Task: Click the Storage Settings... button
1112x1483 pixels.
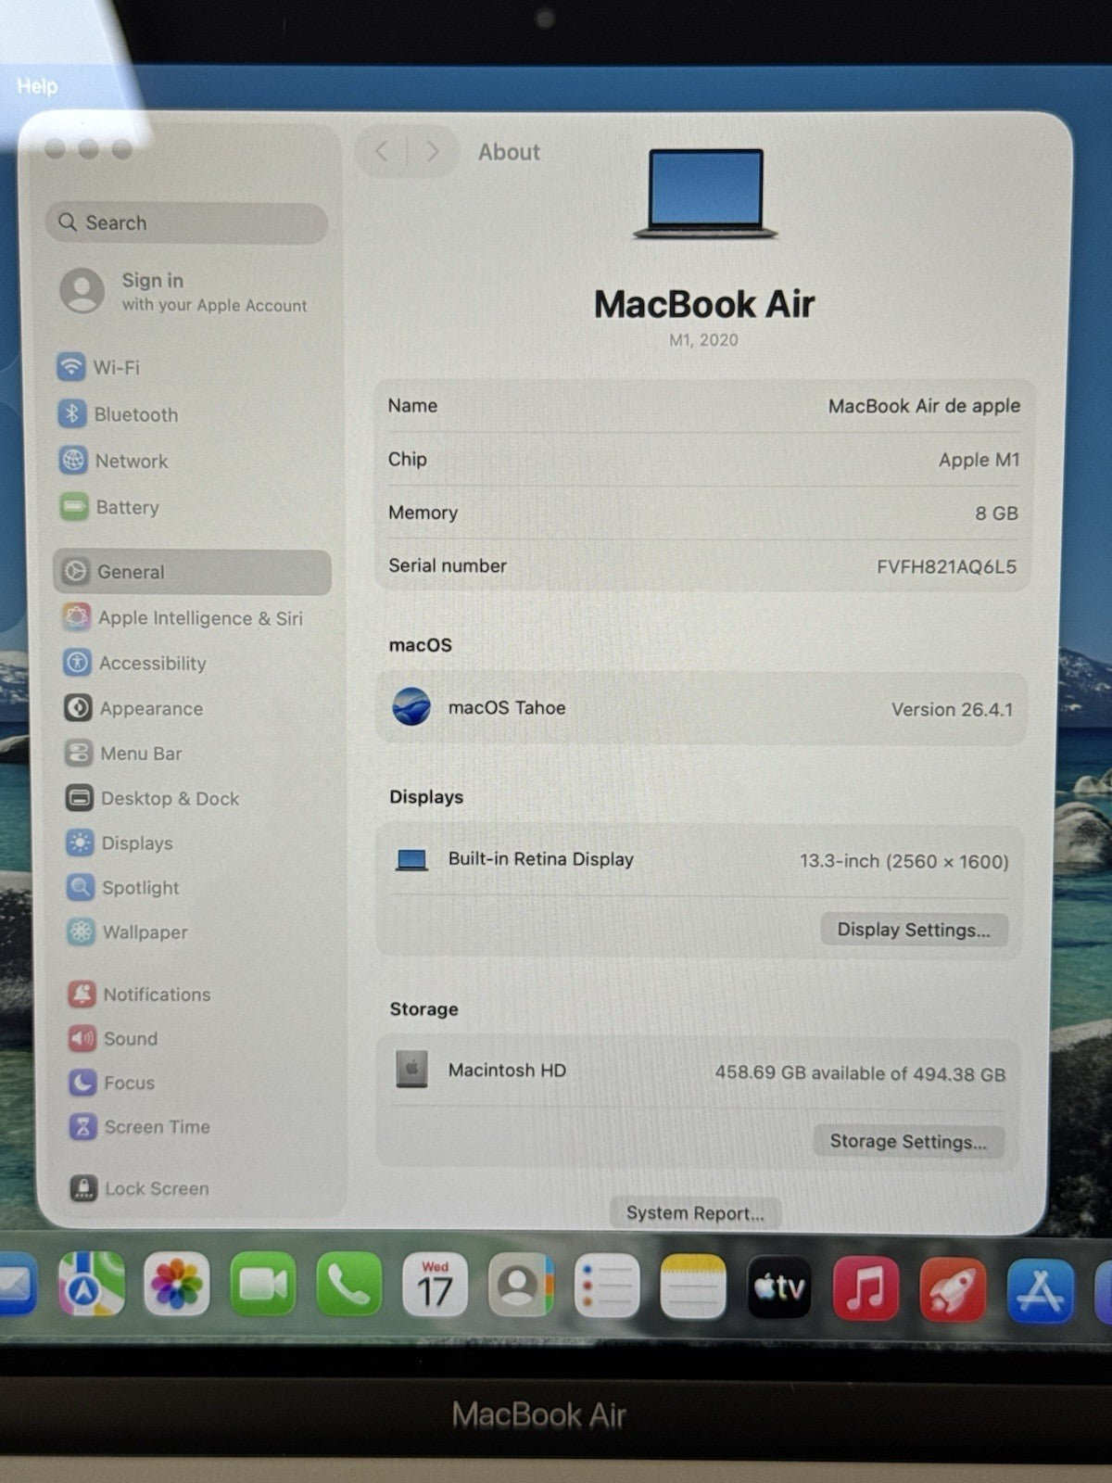Action: click(908, 1141)
